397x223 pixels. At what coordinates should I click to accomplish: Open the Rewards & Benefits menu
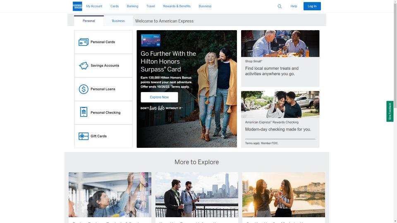[177, 6]
